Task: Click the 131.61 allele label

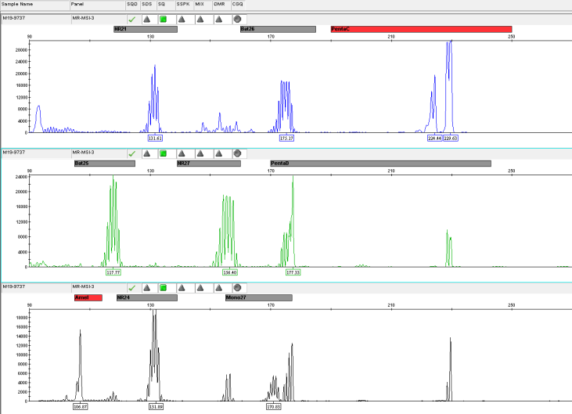Action: click(155, 138)
